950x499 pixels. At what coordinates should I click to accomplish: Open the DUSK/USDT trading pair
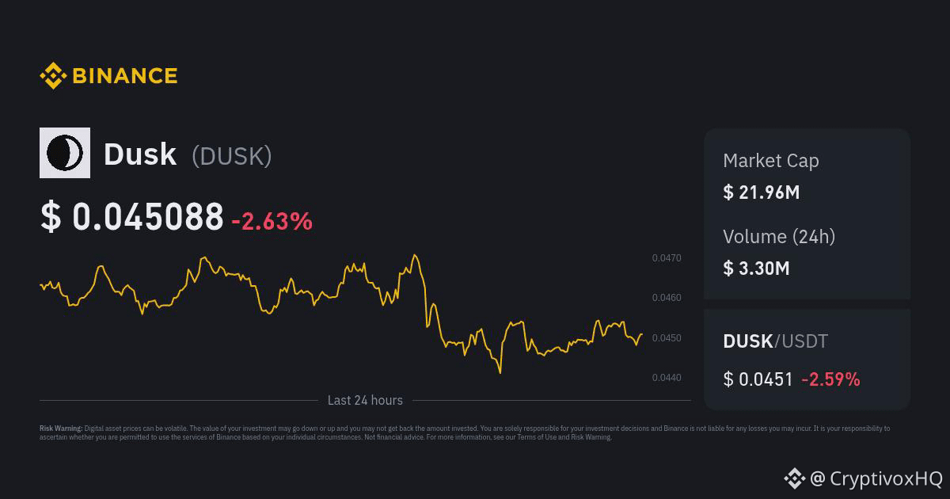click(x=776, y=341)
